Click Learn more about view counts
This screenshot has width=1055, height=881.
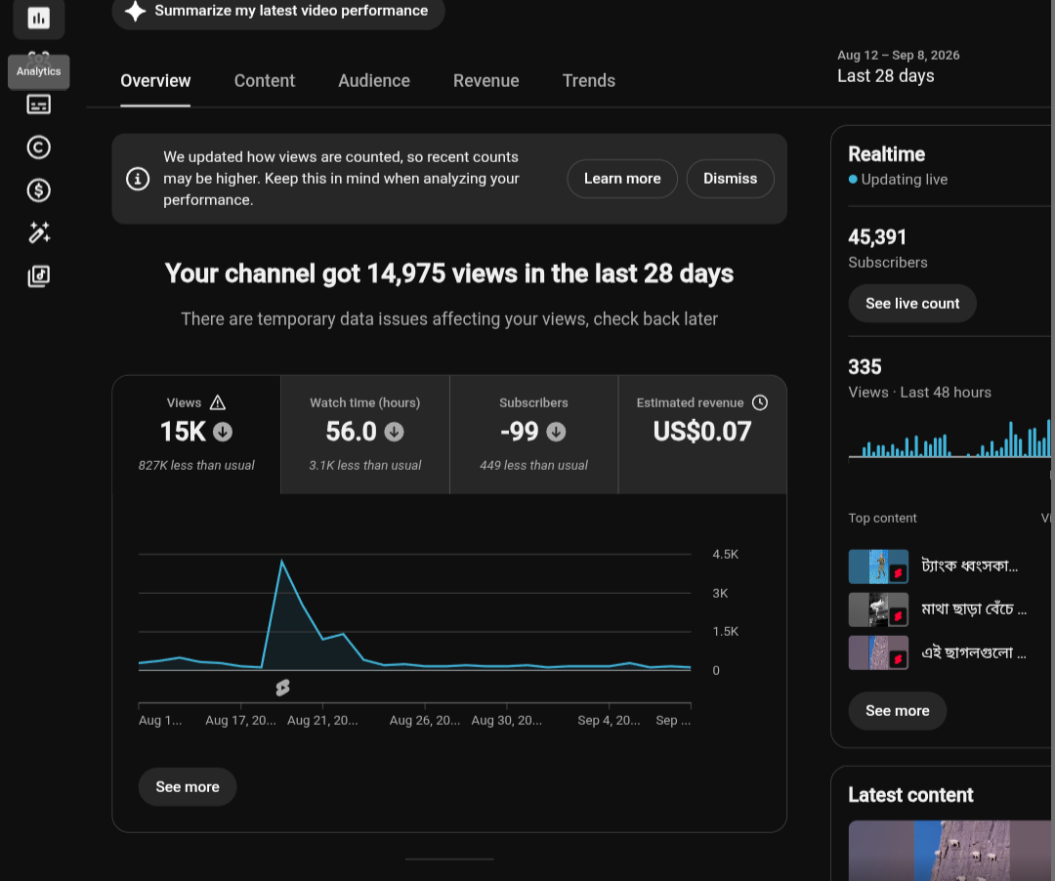click(x=622, y=179)
